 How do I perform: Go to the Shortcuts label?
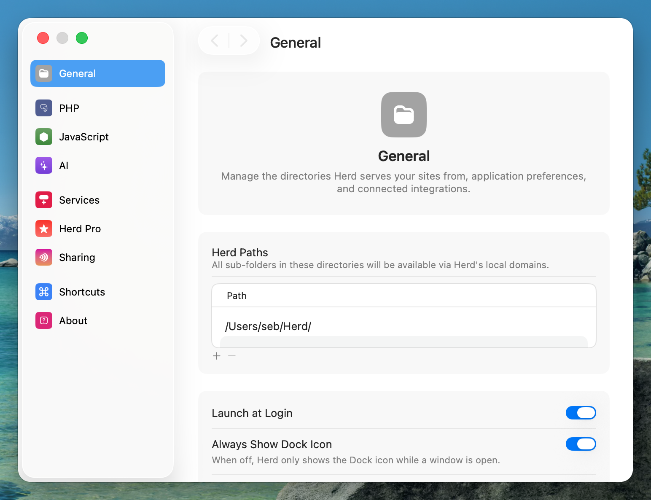coord(82,292)
